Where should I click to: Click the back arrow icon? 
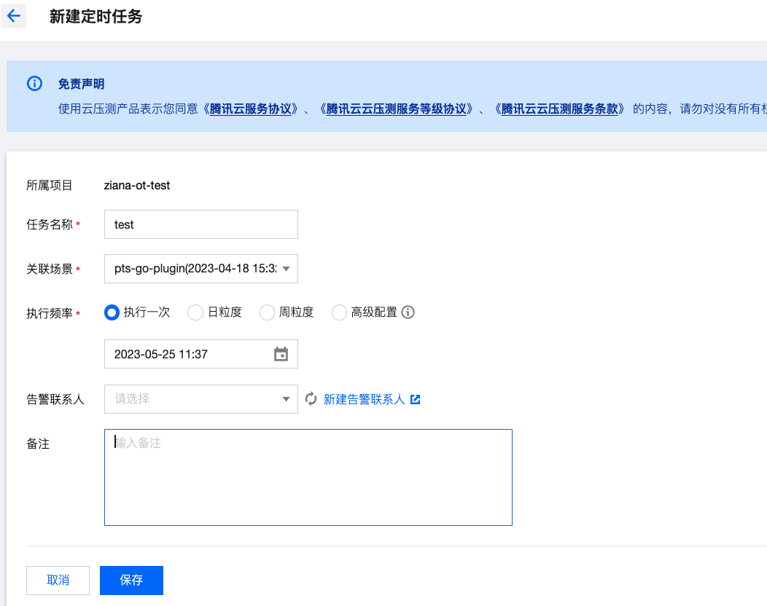coord(13,16)
